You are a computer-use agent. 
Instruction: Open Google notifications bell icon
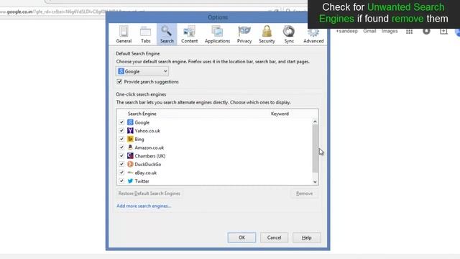[x=426, y=32]
